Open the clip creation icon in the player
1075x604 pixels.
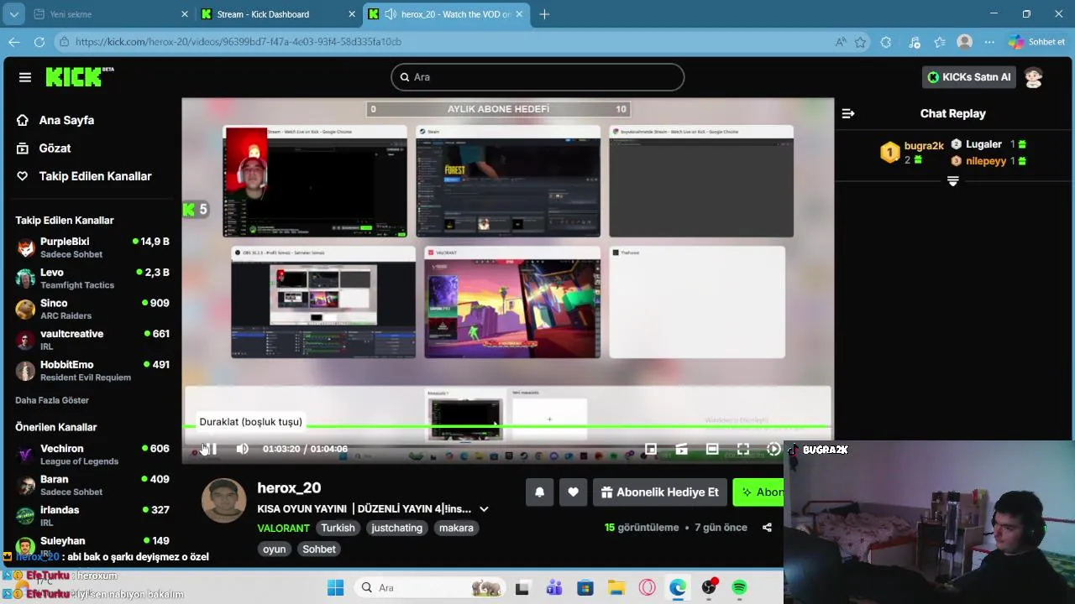[x=681, y=449]
